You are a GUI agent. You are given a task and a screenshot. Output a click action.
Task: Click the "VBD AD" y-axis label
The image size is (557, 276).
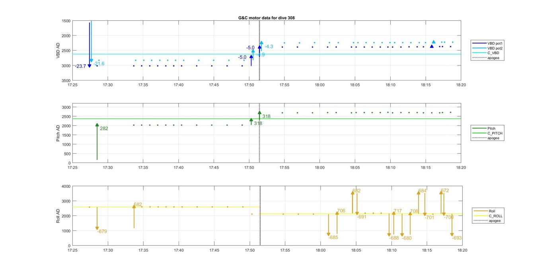[58, 51]
